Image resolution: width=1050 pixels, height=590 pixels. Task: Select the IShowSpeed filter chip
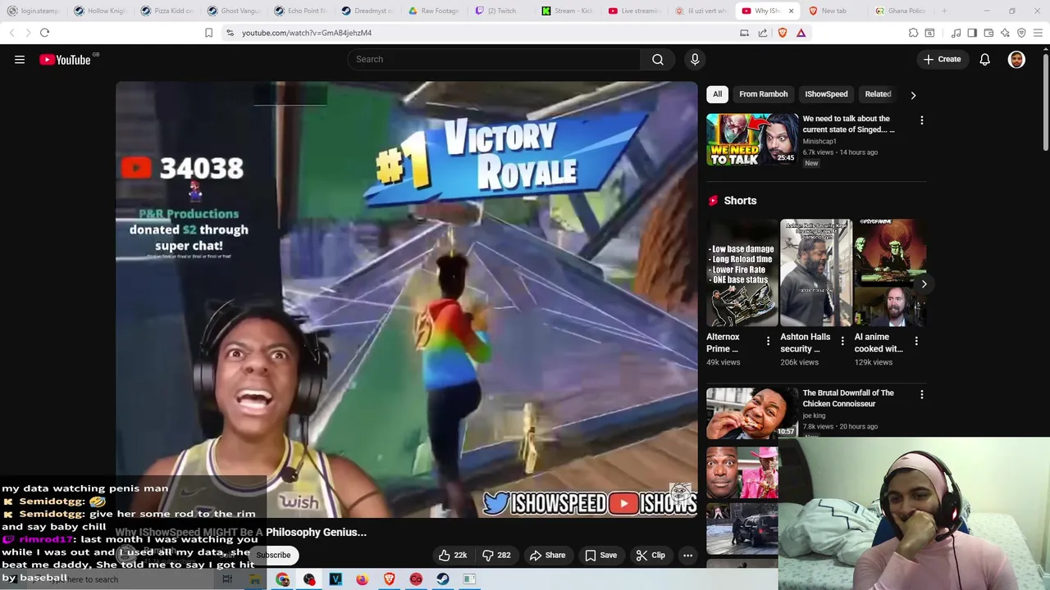point(826,94)
